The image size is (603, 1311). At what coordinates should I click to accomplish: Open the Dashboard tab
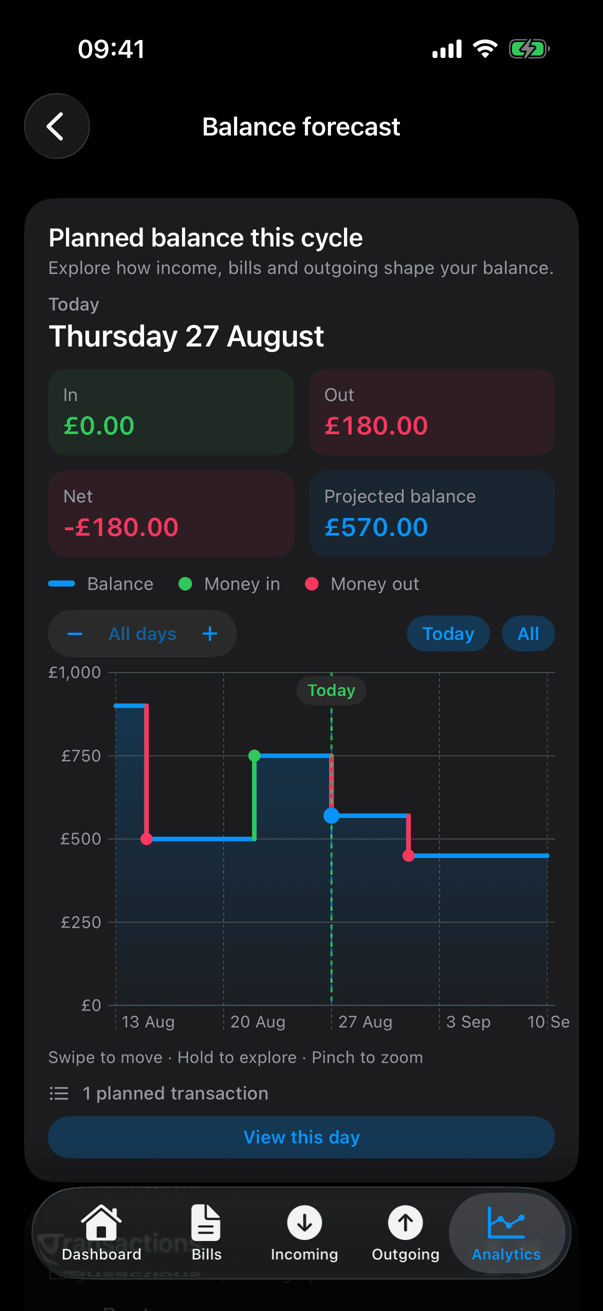pos(101,1232)
